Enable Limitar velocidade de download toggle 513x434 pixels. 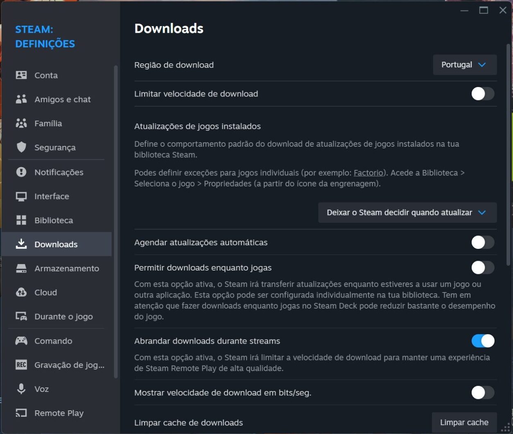point(483,94)
